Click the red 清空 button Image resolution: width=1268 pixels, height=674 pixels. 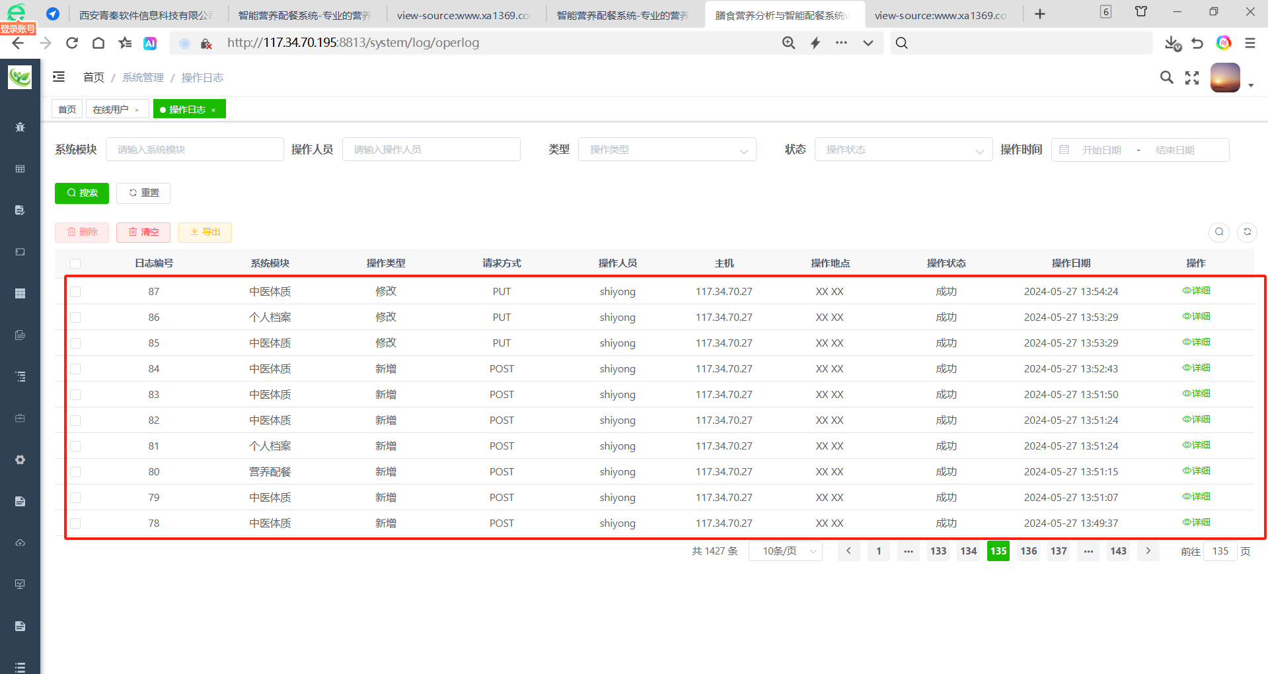[x=143, y=232]
